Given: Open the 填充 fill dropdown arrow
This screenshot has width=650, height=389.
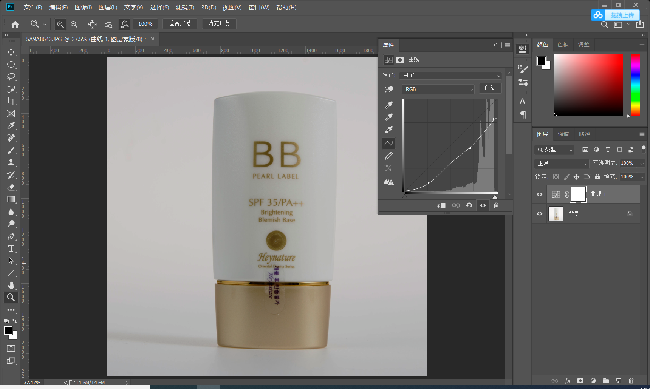Looking at the screenshot, I should tap(642, 177).
